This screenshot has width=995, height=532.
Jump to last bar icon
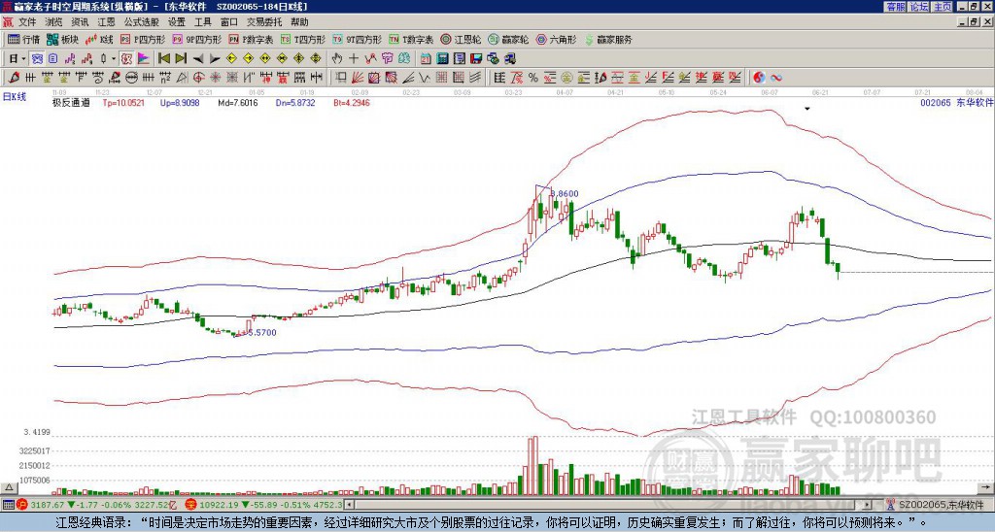(x=181, y=59)
